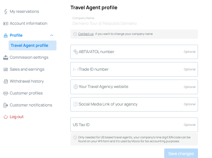Click the Sales and earnings chart icon
The height and width of the screenshot is (158, 212).
pos(6,69)
